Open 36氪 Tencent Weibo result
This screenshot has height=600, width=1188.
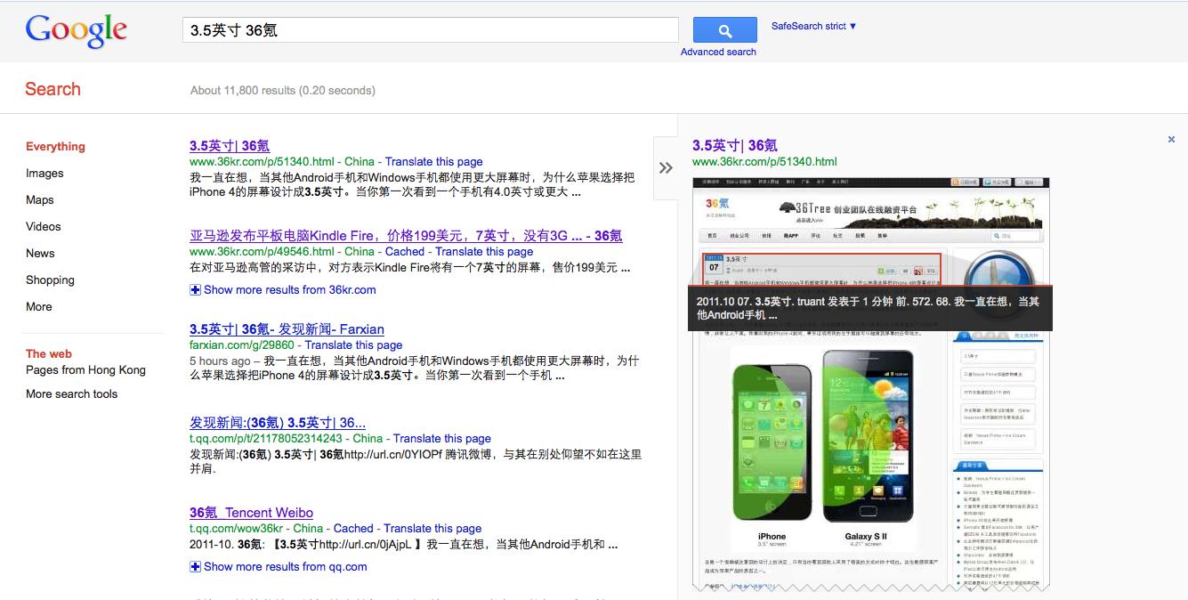coord(251,512)
